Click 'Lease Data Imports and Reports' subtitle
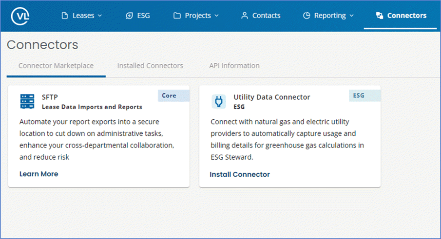The image size is (441, 239). [x=92, y=107]
